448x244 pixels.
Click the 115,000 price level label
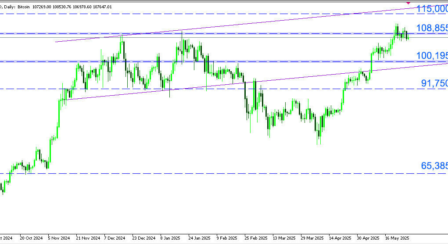[432, 9]
